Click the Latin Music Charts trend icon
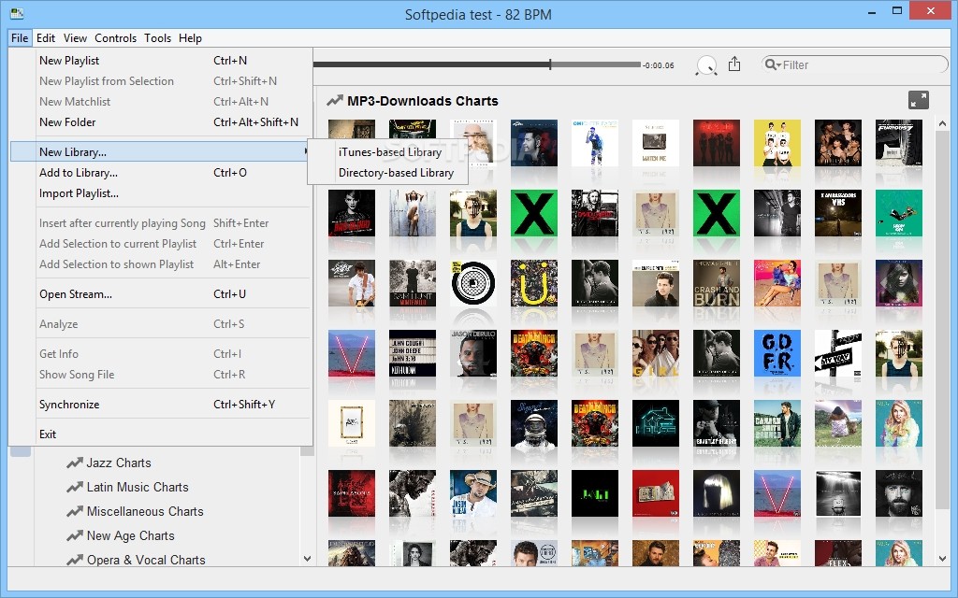This screenshot has width=958, height=598. click(x=75, y=488)
